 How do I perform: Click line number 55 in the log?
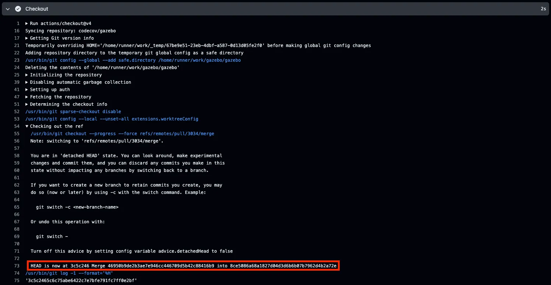tap(17, 133)
